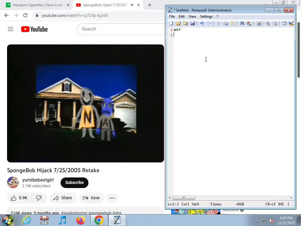Like the video (5.9K)
This screenshot has height=226, width=301.
pyautogui.click(x=19, y=198)
